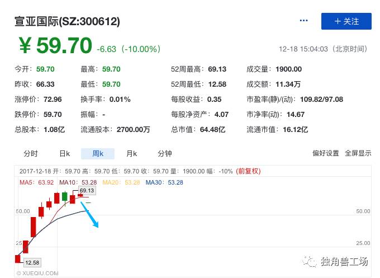Click the timestamp 12-18 15:04:03
Image resolution: width=380 pixels, height=278 pixels.
303,49
